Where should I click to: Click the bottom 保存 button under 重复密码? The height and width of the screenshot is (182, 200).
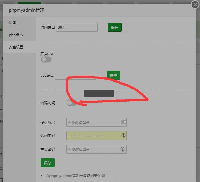click(48, 163)
